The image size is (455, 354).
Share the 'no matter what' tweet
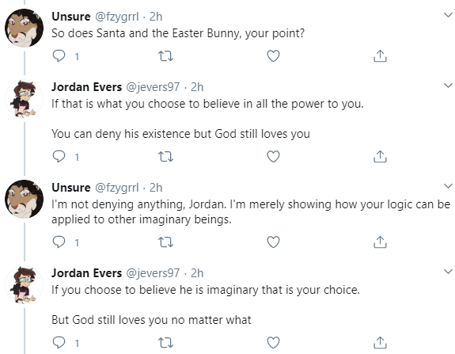coord(380,343)
